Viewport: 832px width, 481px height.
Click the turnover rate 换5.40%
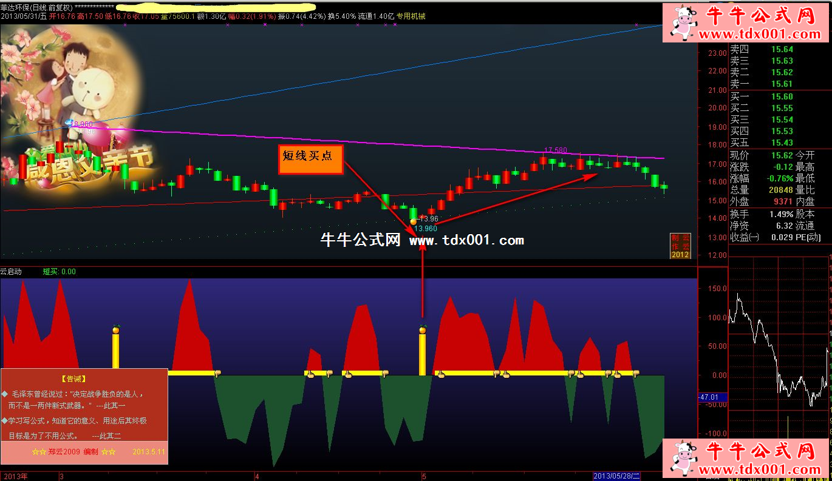click(x=341, y=16)
